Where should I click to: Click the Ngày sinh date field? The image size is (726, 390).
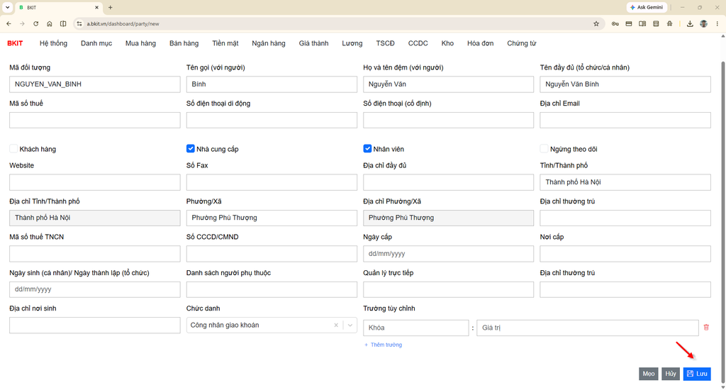click(95, 289)
